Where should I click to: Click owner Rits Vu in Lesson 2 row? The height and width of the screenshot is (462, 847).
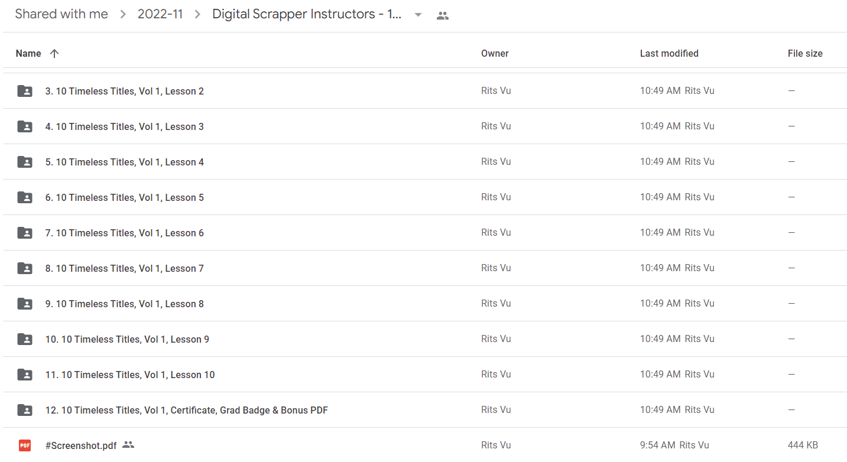(x=496, y=91)
